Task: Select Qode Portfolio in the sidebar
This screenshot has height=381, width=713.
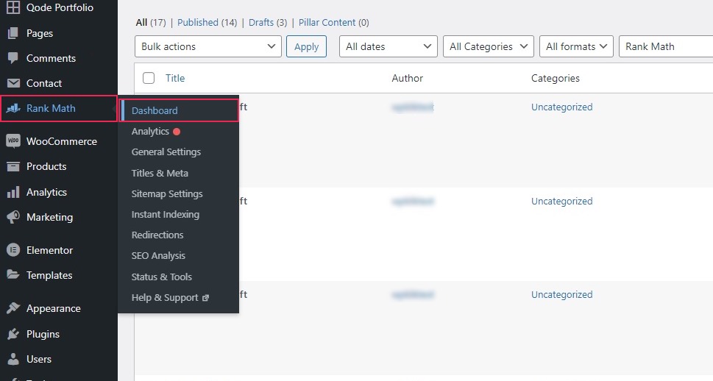Action: click(x=60, y=7)
